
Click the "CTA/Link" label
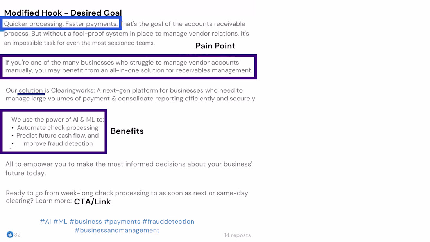92,202
